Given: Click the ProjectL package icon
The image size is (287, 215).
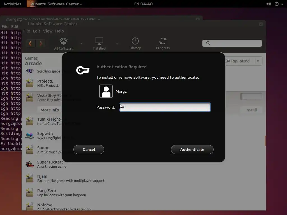Looking at the screenshot, I should click(x=30, y=83).
